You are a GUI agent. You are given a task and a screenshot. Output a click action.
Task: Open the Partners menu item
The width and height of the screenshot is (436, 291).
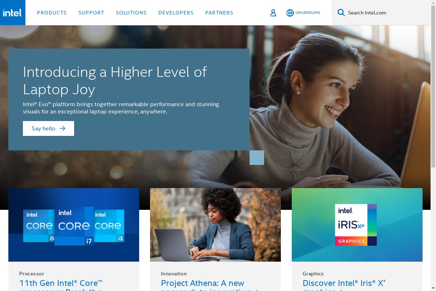coord(219,13)
